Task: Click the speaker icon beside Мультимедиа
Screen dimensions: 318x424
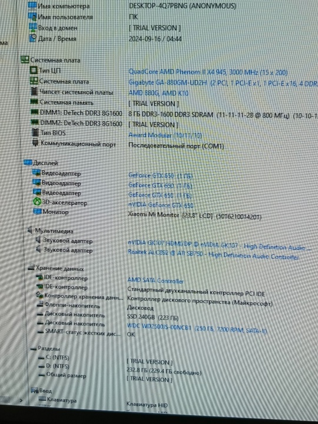Action: pyautogui.click(x=30, y=230)
